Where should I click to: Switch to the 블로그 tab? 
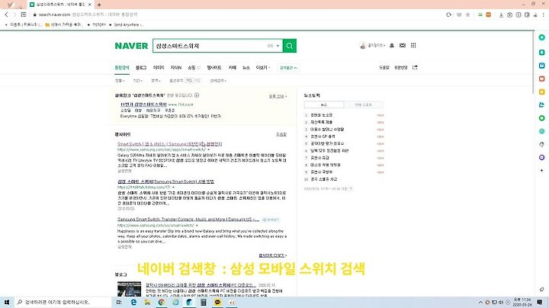tap(141, 68)
